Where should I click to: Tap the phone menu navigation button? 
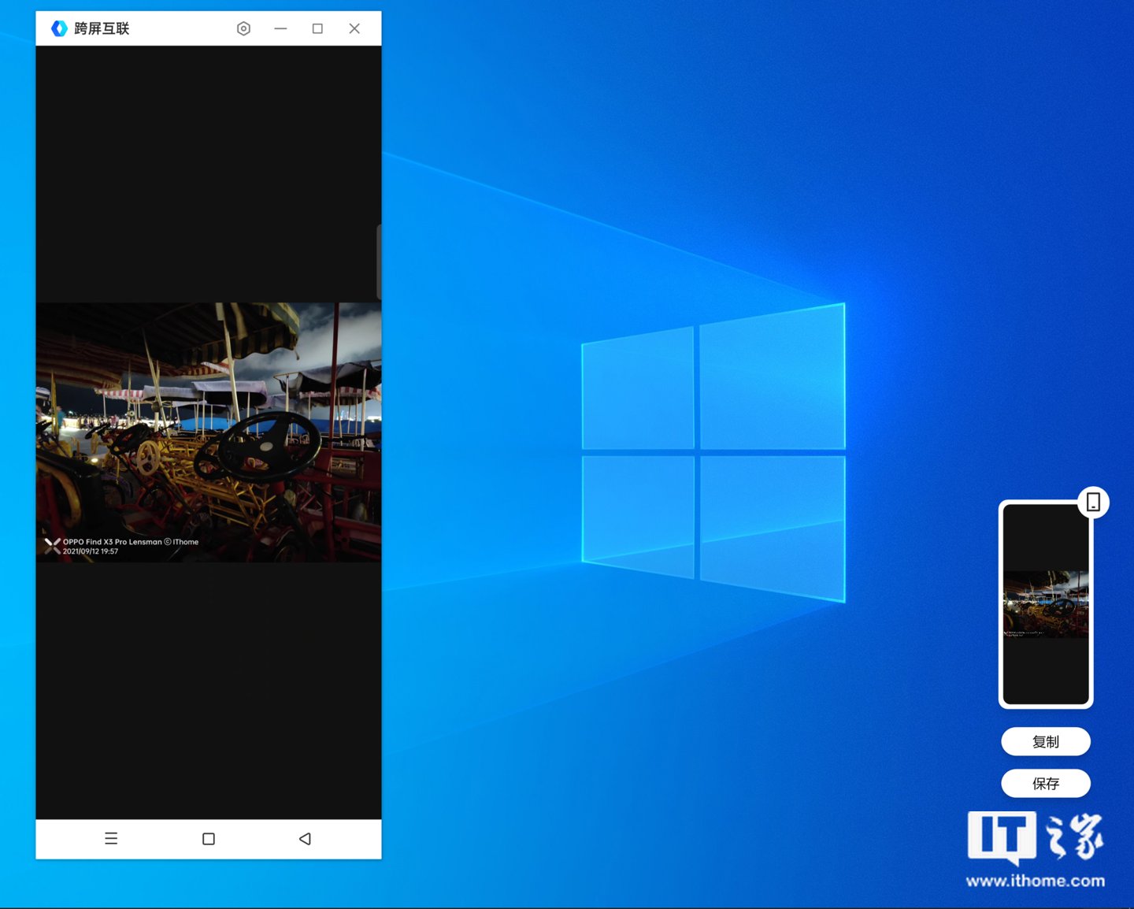[111, 839]
